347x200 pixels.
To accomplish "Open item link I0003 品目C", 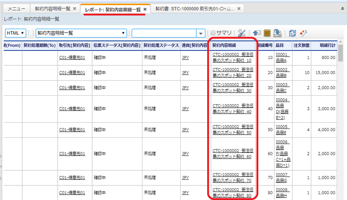I will [282, 88].
